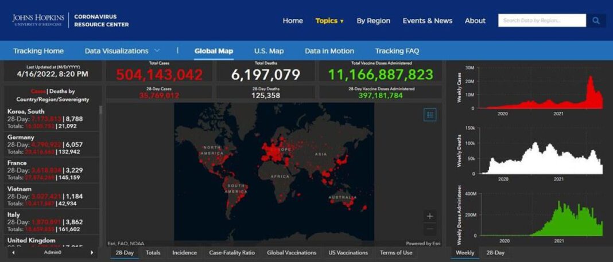Click the right arrow beside Admin0
The image size is (613, 262).
[x=91, y=252]
